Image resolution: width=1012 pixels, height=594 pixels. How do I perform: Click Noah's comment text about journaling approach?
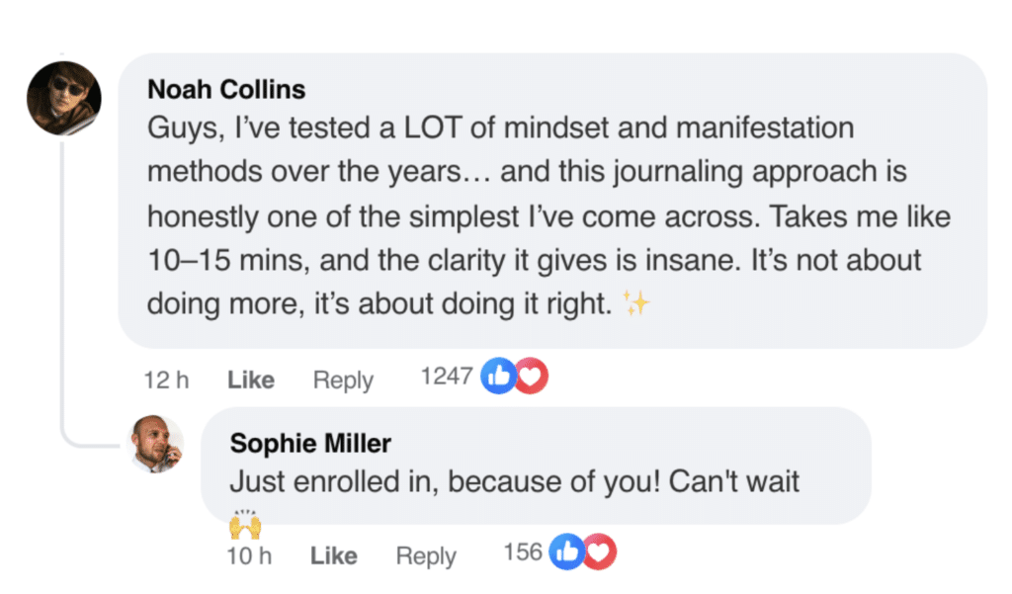[548, 215]
